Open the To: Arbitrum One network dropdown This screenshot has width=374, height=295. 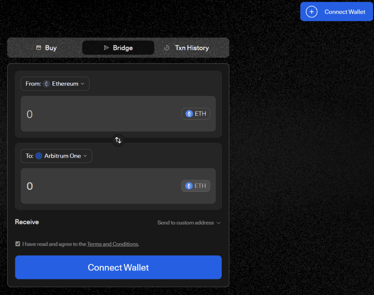(56, 156)
